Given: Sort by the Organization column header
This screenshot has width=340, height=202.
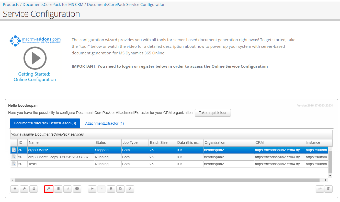Looking at the screenshot, I should [x=229, y=142].
